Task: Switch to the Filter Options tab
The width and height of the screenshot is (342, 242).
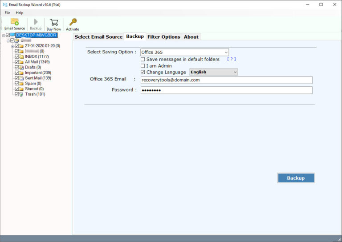Action: 164,37
